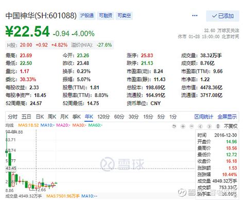Switch to 日K chart tab

click(x=40, y=117)
